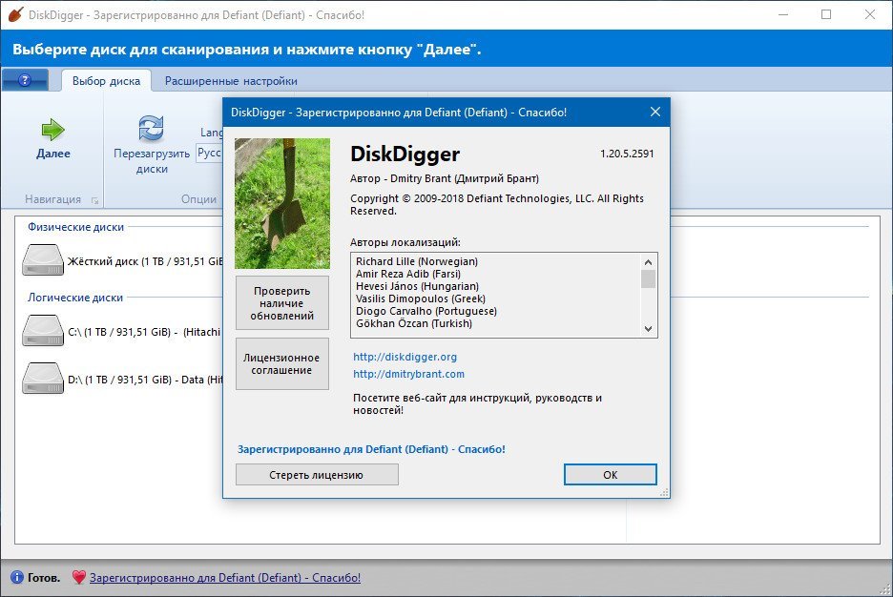
Task: Minimize the DiskDigger main window
Action: point(783,15)
